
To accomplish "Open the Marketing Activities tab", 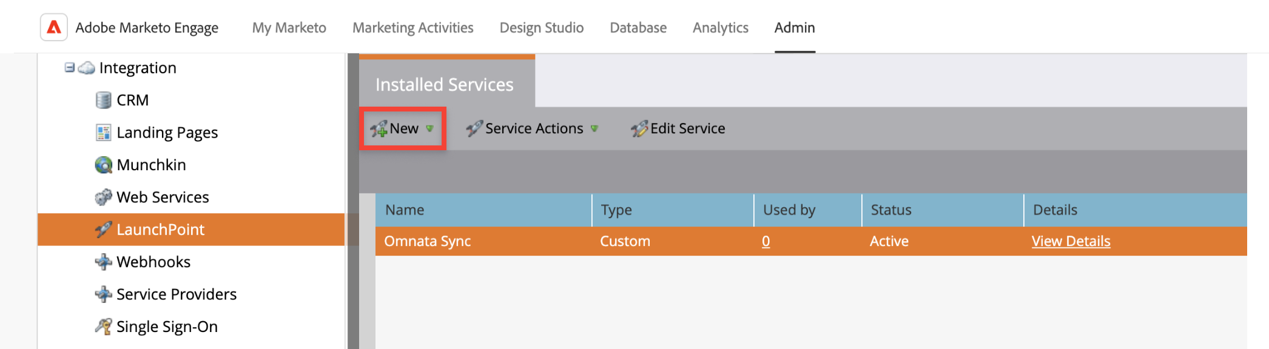I will pos(412,28).
